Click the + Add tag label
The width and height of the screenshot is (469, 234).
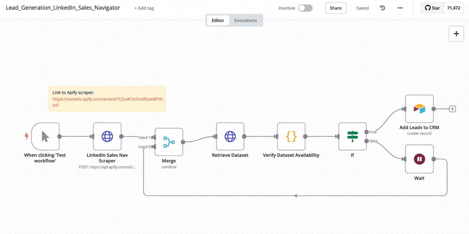click(144, 8)
